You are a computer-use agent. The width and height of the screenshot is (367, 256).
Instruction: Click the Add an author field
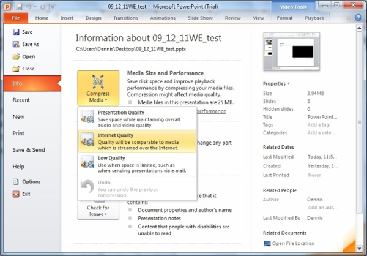(322, 208)
